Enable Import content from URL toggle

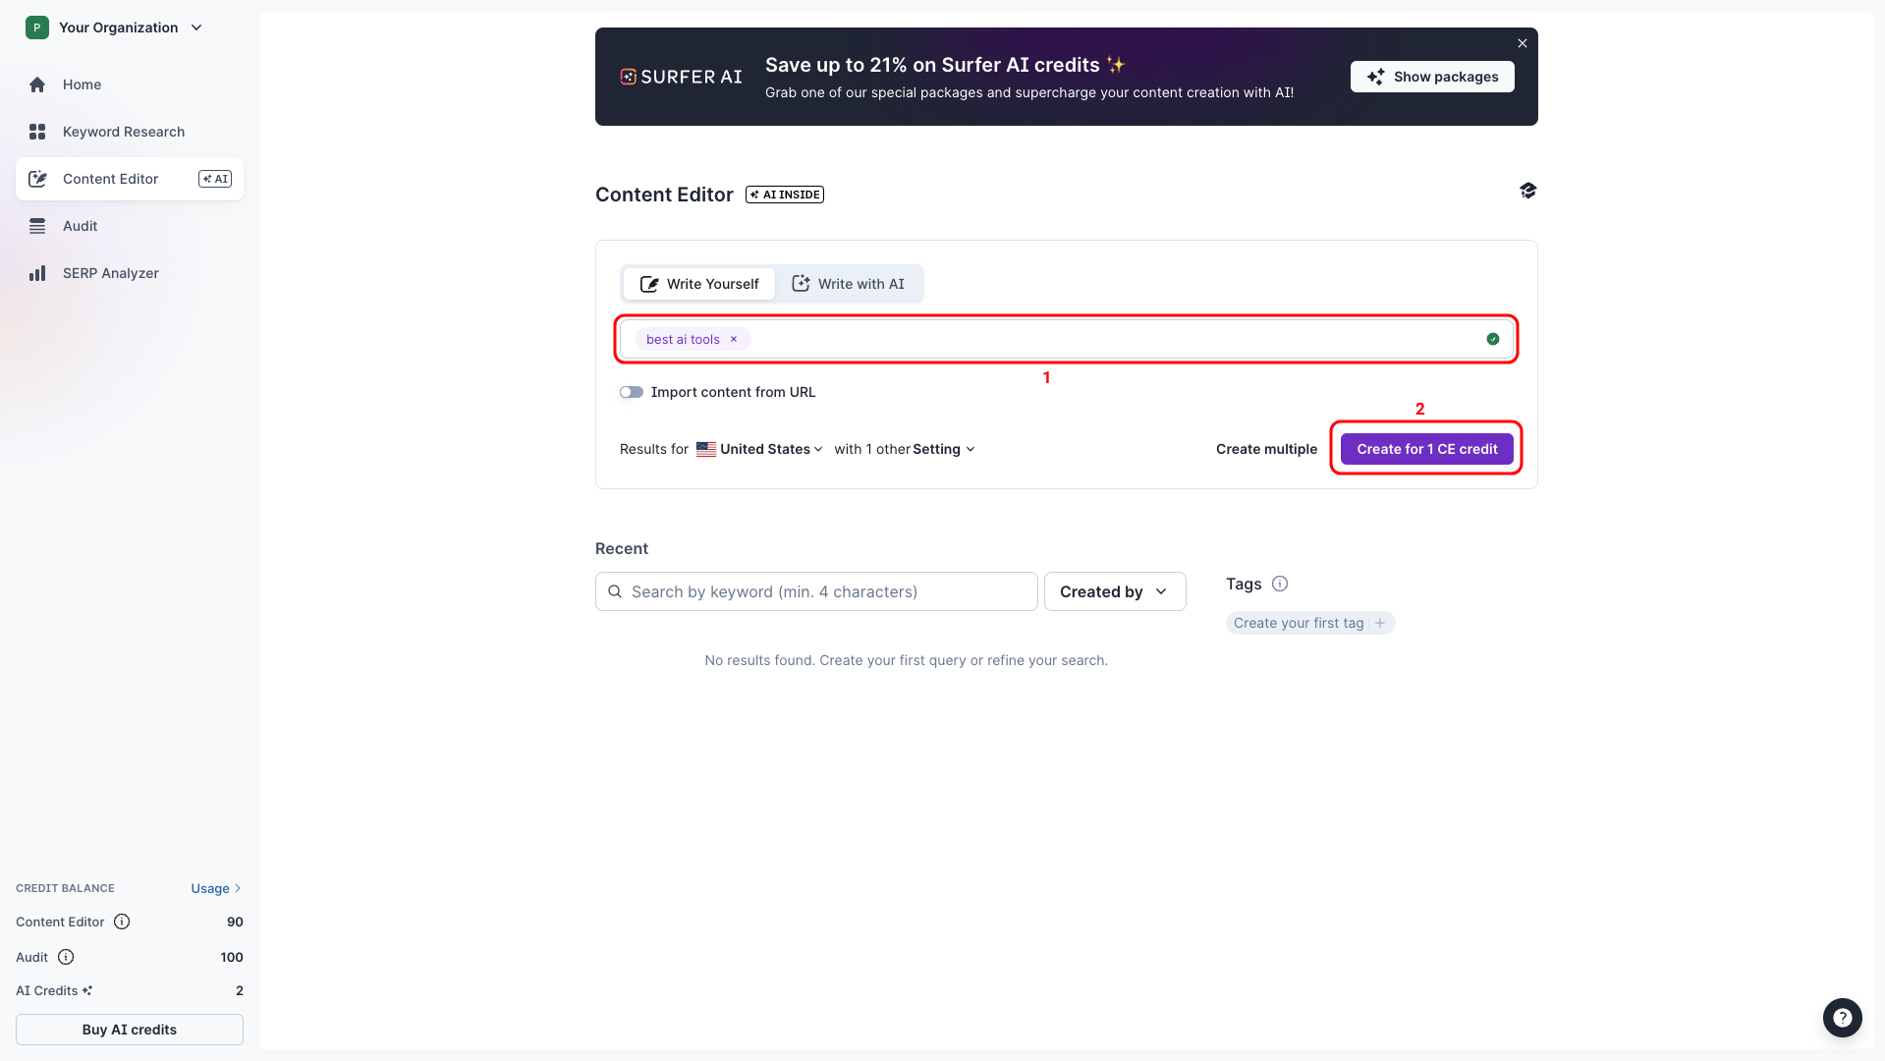[x=632, y=392]
